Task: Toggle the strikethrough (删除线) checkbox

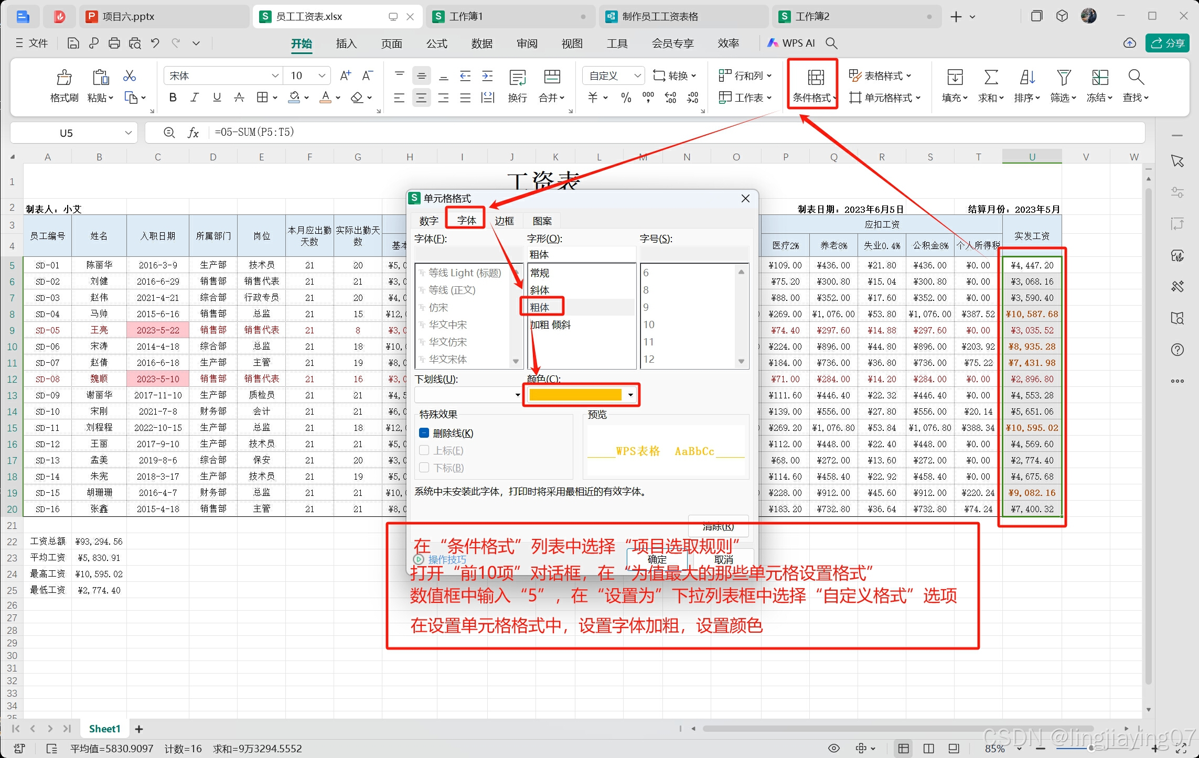Action: click(x=425, y=433)
